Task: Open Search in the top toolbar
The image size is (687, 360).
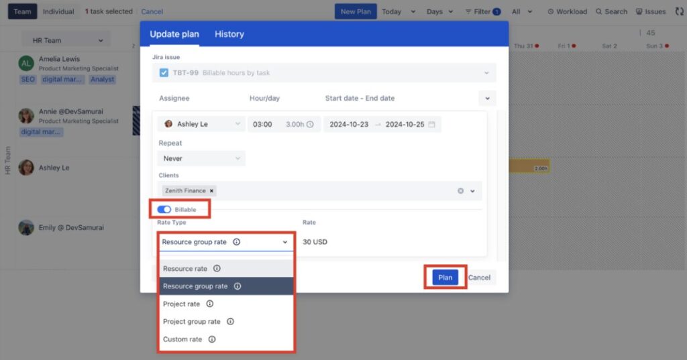Action: coord(612,11)
